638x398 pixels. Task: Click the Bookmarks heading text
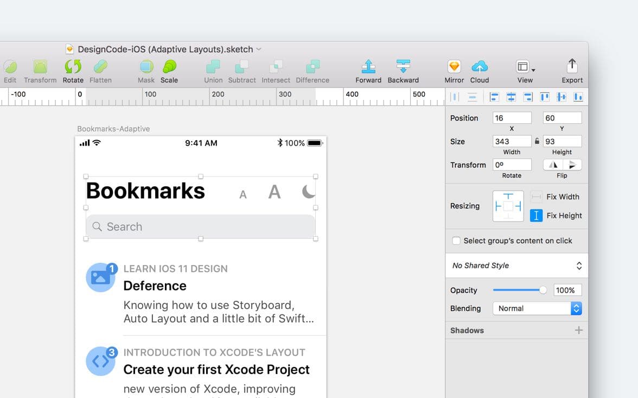pyautogui.click(x=145, y=191)
